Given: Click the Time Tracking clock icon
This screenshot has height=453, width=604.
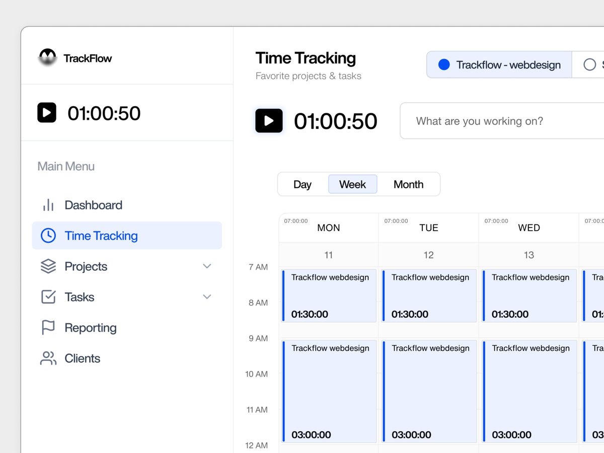Looking at the screenshot, I should pos(48,236).
